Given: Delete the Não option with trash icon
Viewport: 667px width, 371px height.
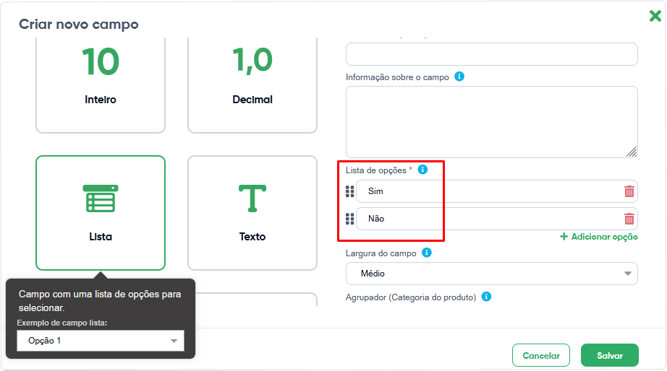Looking at the screenshot, I should [x=629, y=219].
